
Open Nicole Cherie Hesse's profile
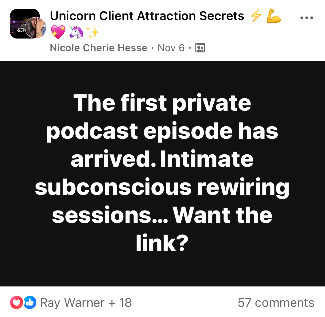click(x=99, y=48)
